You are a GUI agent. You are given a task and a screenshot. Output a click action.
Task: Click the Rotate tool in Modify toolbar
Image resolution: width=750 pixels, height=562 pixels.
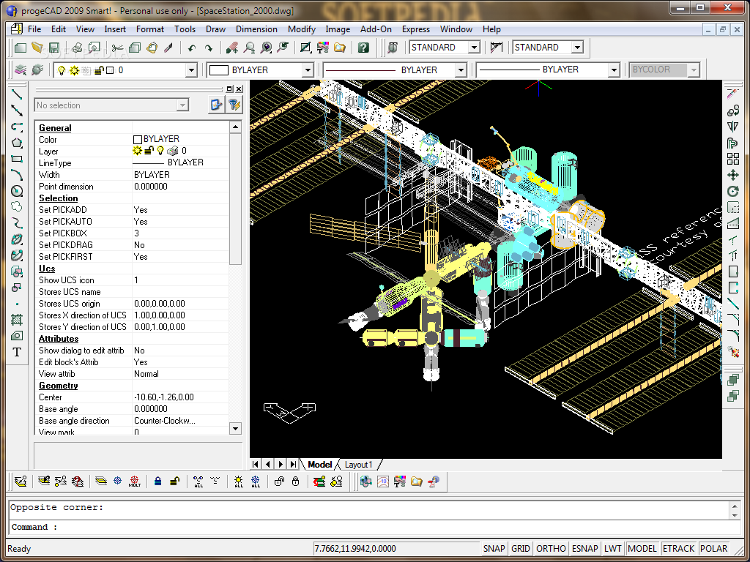(732, 191)
